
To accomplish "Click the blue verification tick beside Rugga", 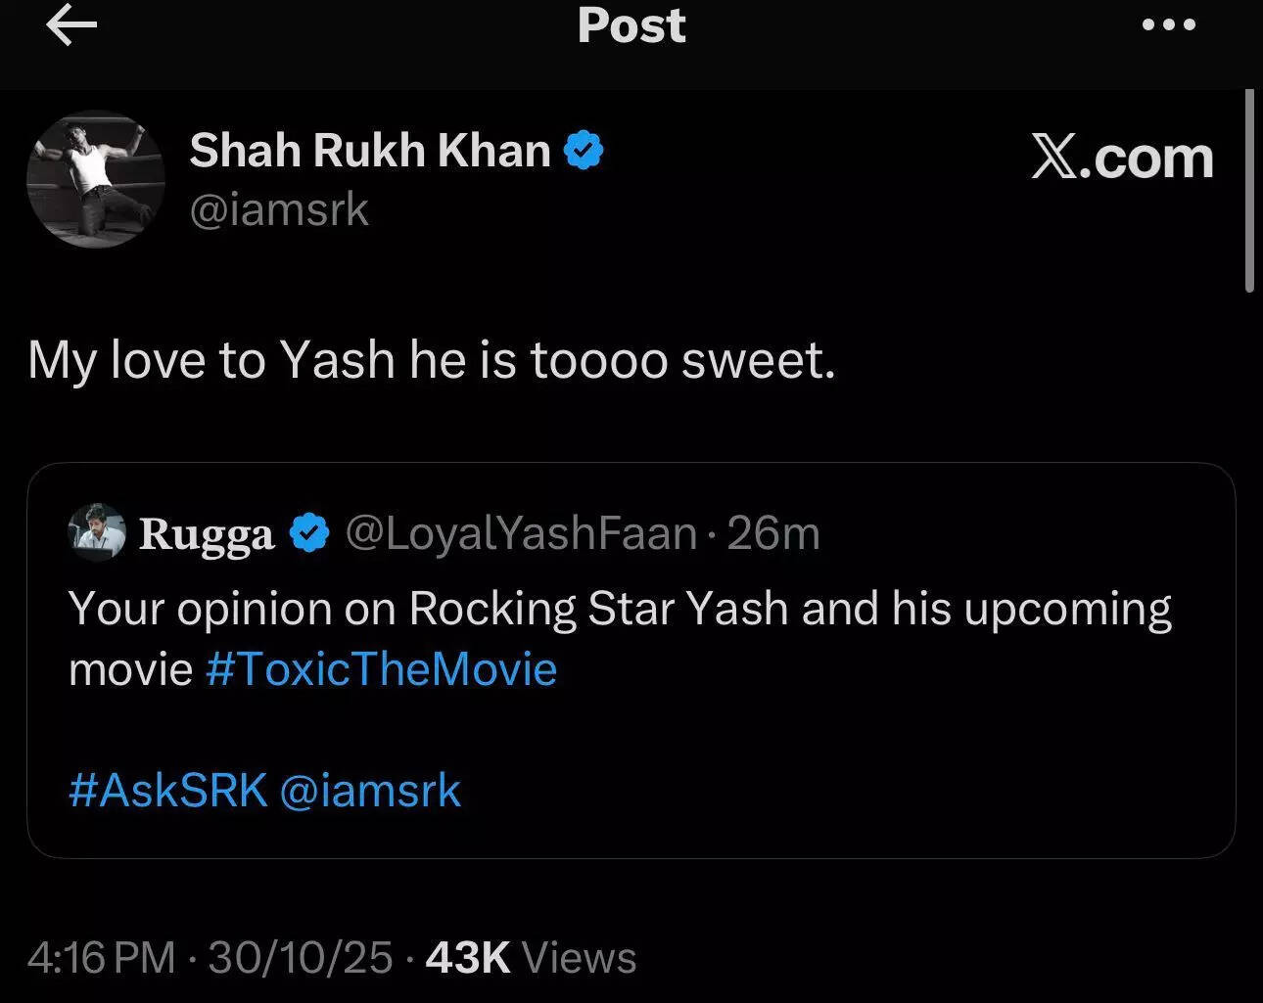I will pos(307,532).
